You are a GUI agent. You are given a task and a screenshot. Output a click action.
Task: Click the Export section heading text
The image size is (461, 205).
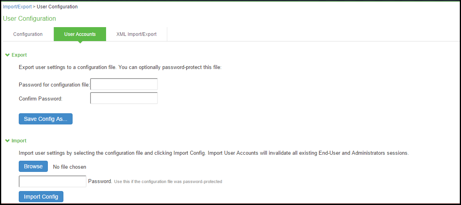point(19,55)
